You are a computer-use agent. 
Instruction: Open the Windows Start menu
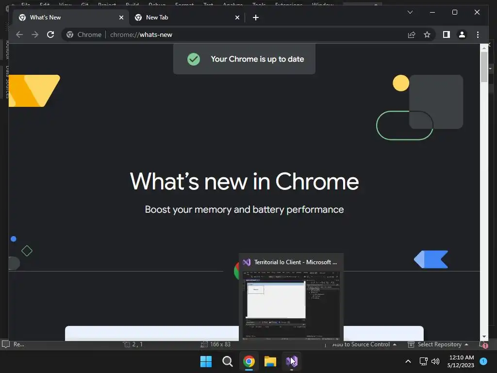click(x=206, y=361)
